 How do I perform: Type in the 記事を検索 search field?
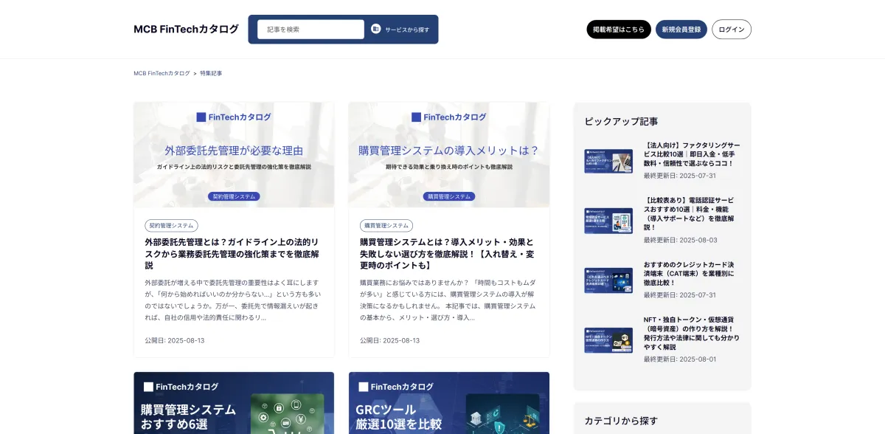pyautogui.click(x=310, y=30)
